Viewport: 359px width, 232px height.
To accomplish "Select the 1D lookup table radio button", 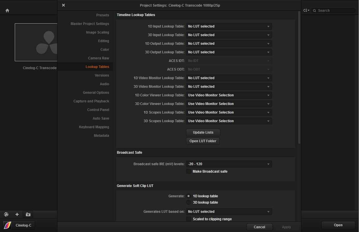I will point(189,196).
